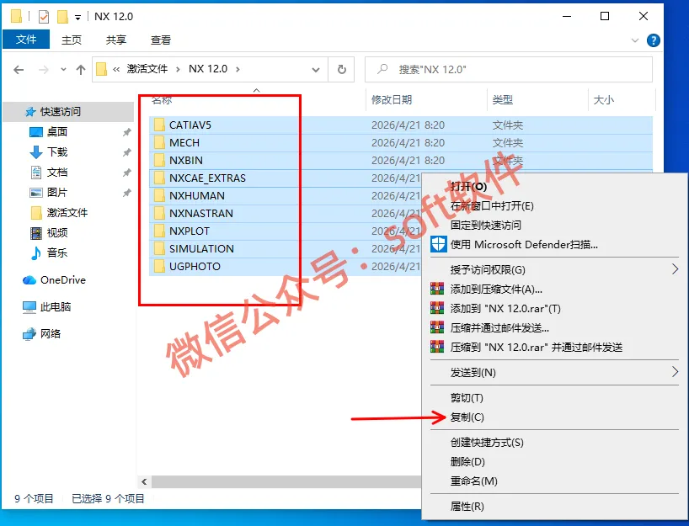Select the NXBIN folder icon
Image resolution: width=689 pixels, height=526 pixels.
pos(159,160)
